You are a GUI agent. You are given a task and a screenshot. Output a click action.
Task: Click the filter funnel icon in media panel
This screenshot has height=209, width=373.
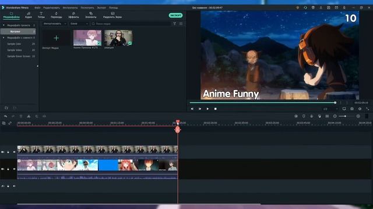point(175,24)
